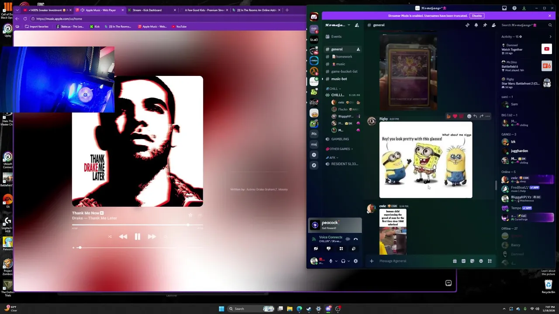
Task: Open the Ms server icon in Discord
Action: point(314,134)
